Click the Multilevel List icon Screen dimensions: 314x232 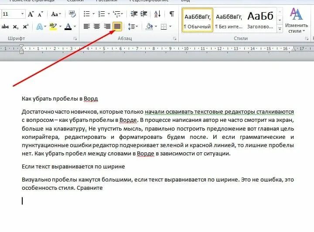tap(117, 14)
